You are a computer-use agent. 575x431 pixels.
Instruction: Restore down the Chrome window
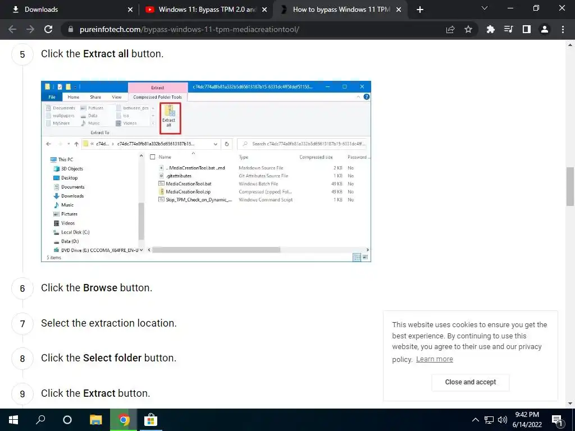[x=536, y=8]
